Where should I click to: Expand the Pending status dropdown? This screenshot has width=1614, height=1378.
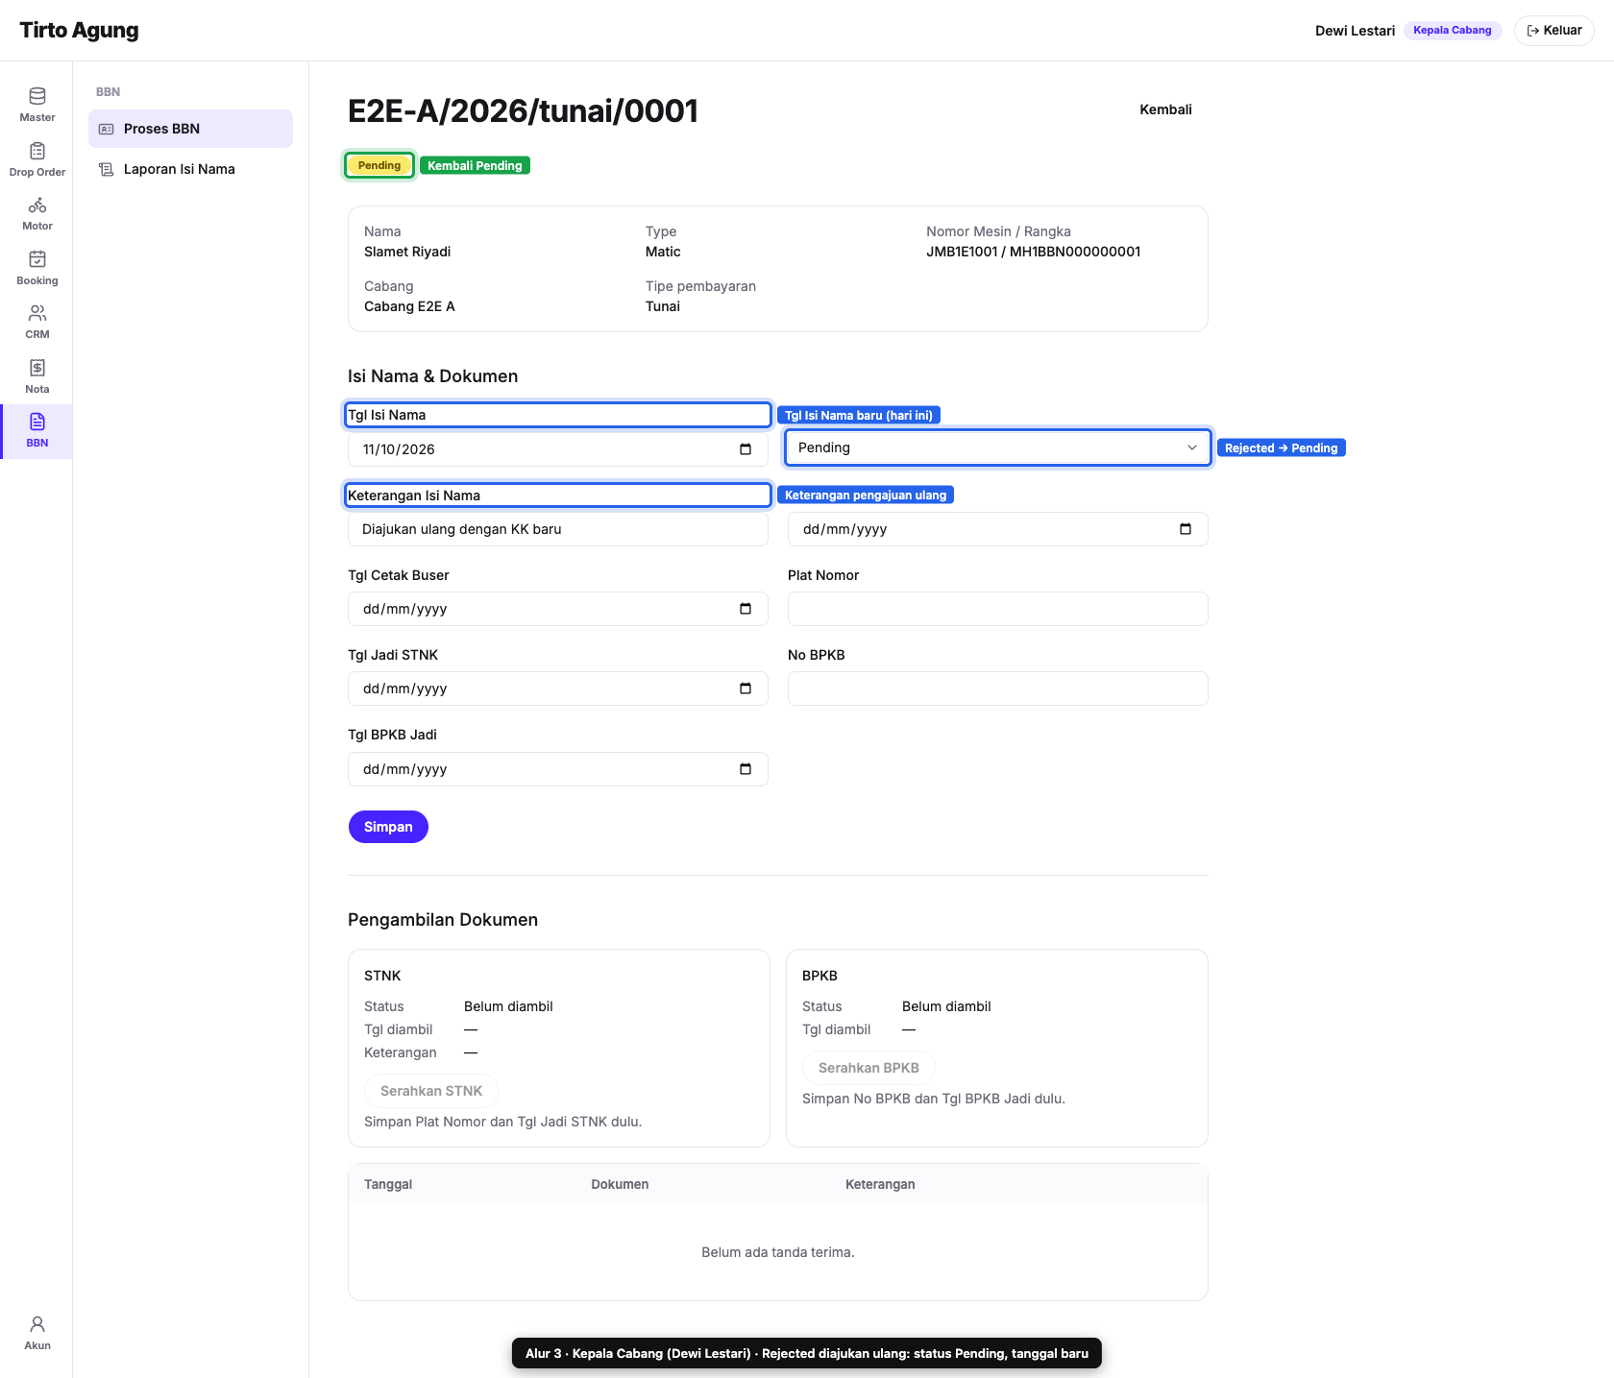pos(997,447)
